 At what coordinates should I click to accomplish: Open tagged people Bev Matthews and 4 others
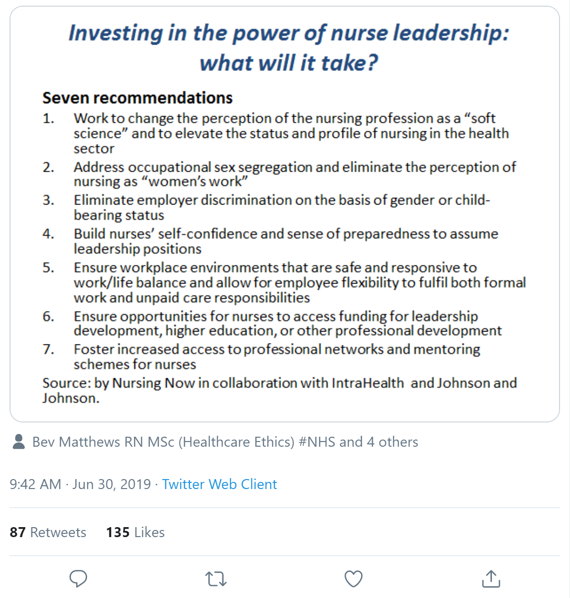[x=225, y=442]
